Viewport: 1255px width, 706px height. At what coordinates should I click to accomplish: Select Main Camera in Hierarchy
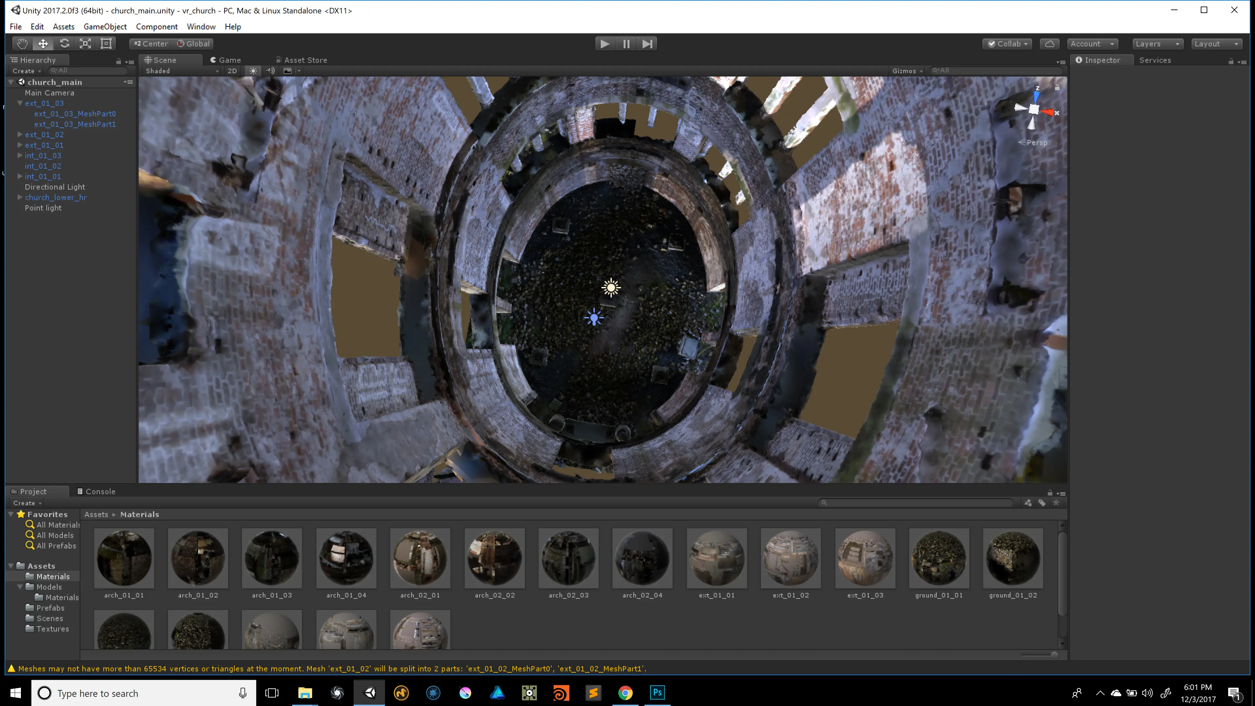(x=50, y=92)
